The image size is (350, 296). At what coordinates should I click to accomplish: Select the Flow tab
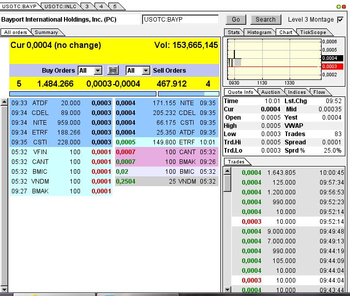pos(319,92)
